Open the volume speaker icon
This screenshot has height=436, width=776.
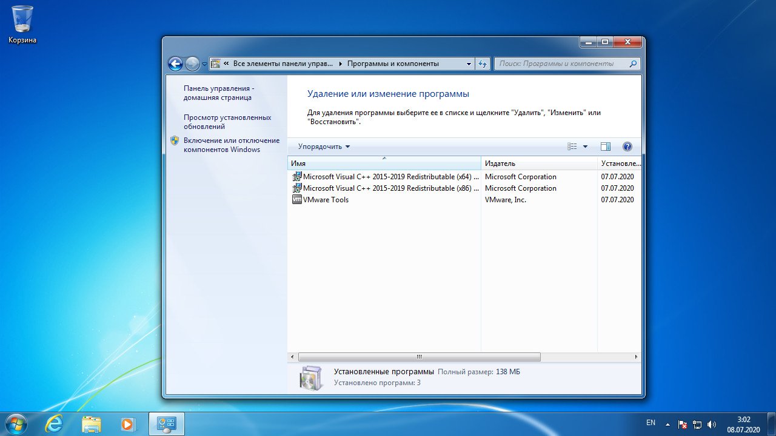(x=712, y=424)
